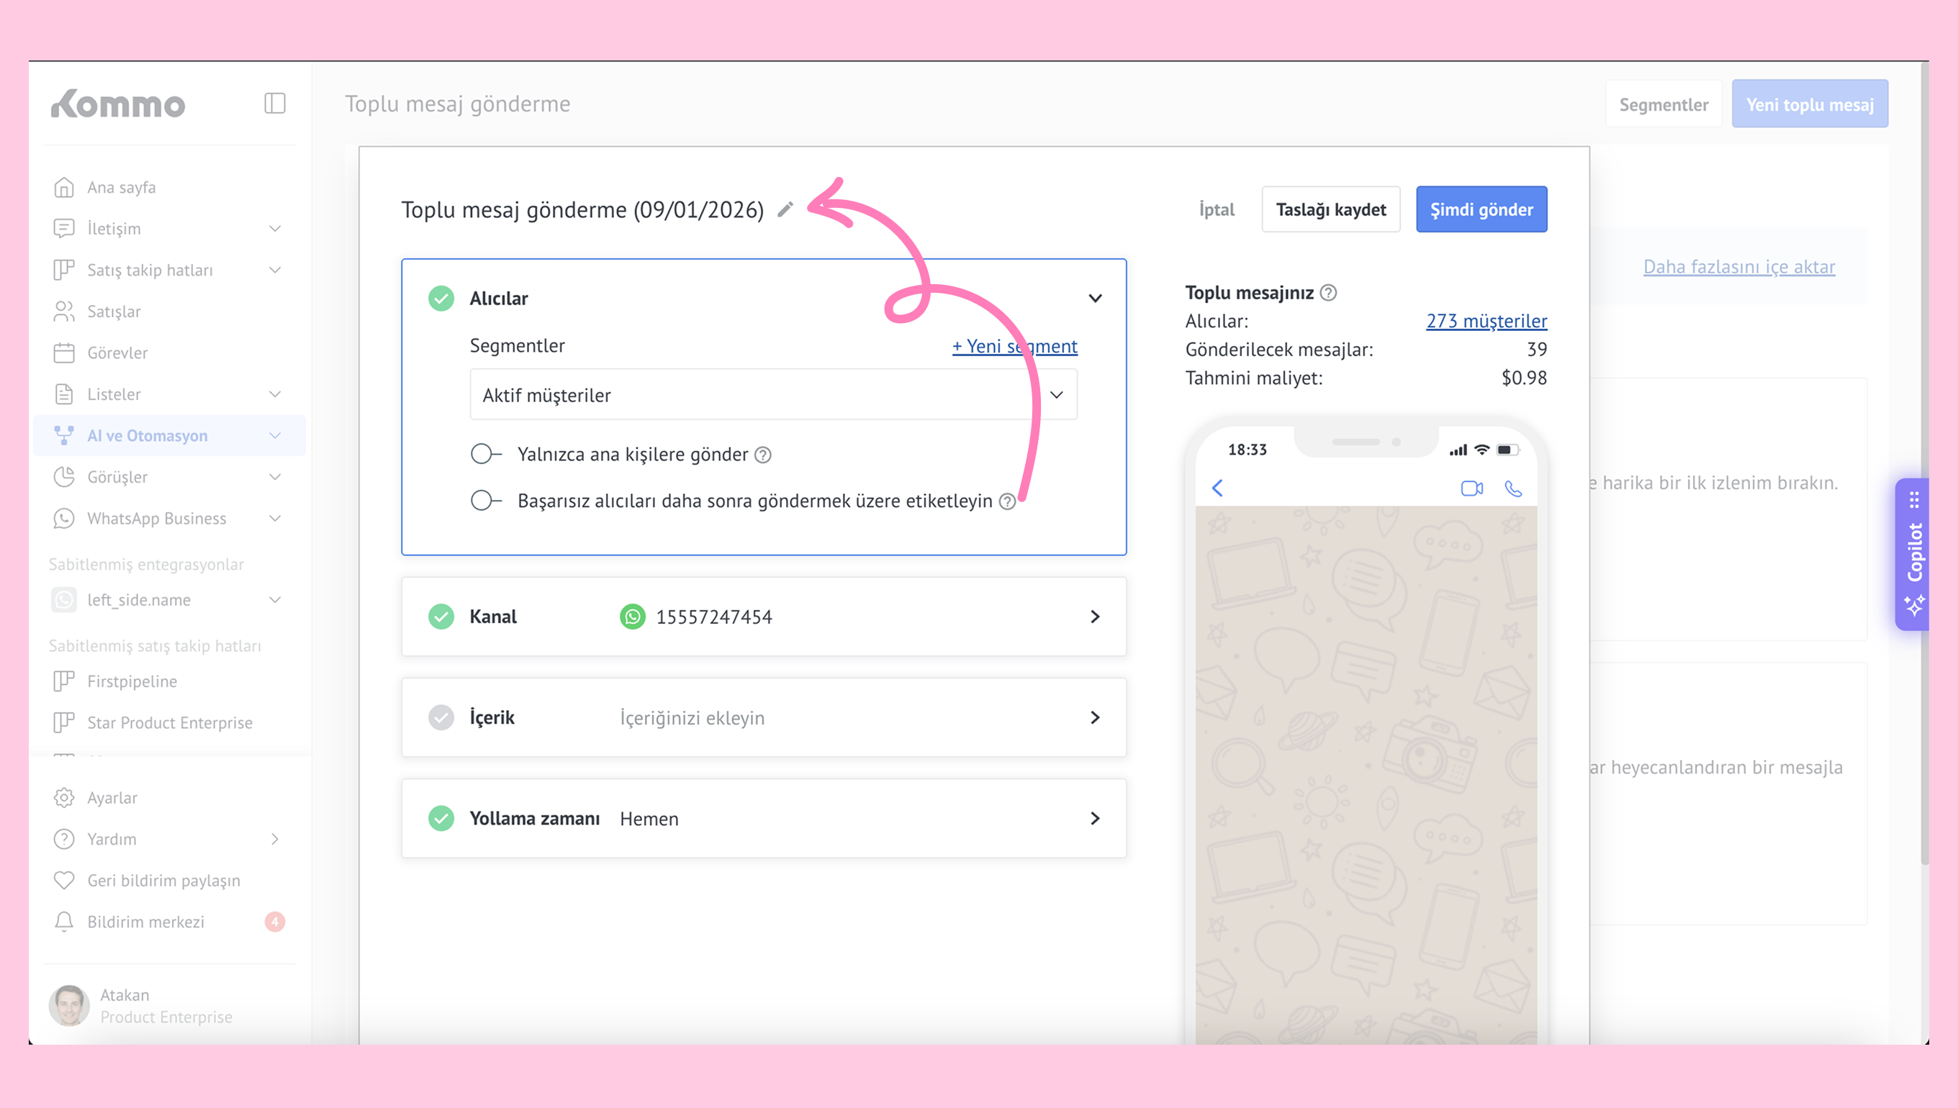
Task: Click the help icon beside Toplu mesajınız
Action: [x=1328, y=293]
